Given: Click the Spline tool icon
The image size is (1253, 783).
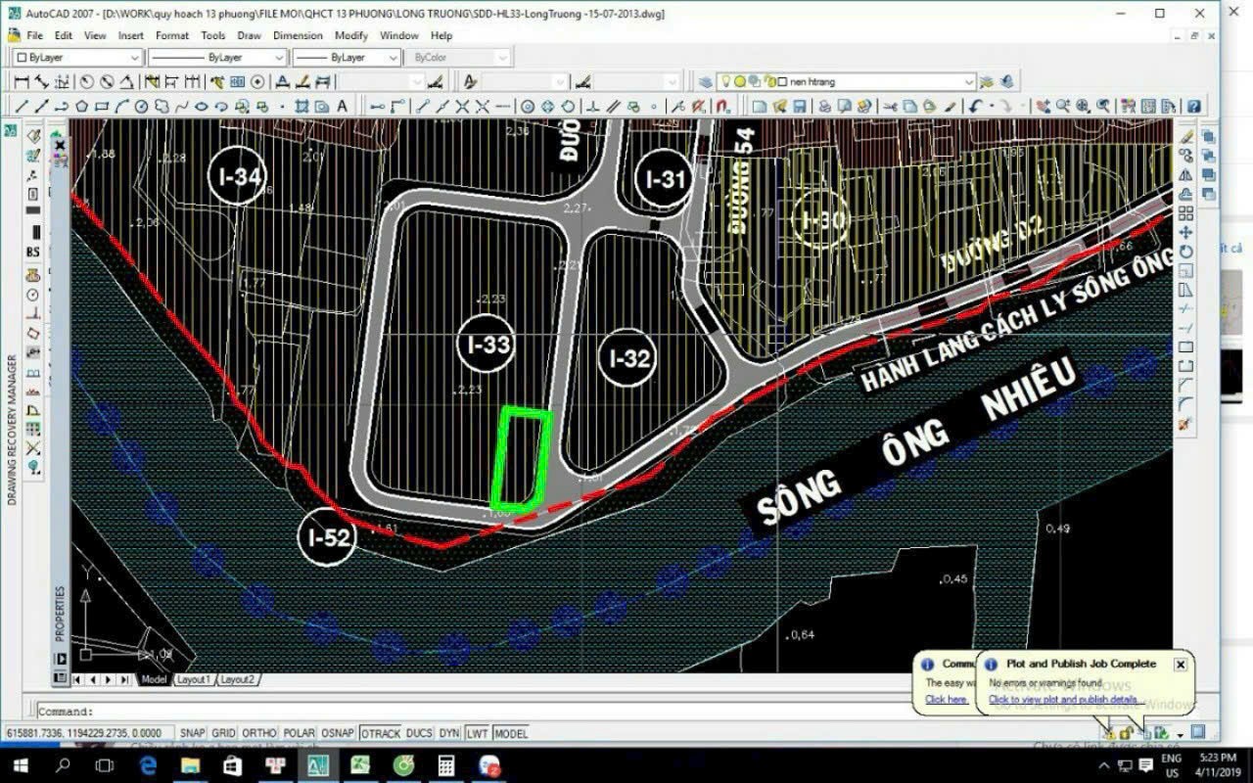Looking at the screenshot, I should tap(183, 106).
